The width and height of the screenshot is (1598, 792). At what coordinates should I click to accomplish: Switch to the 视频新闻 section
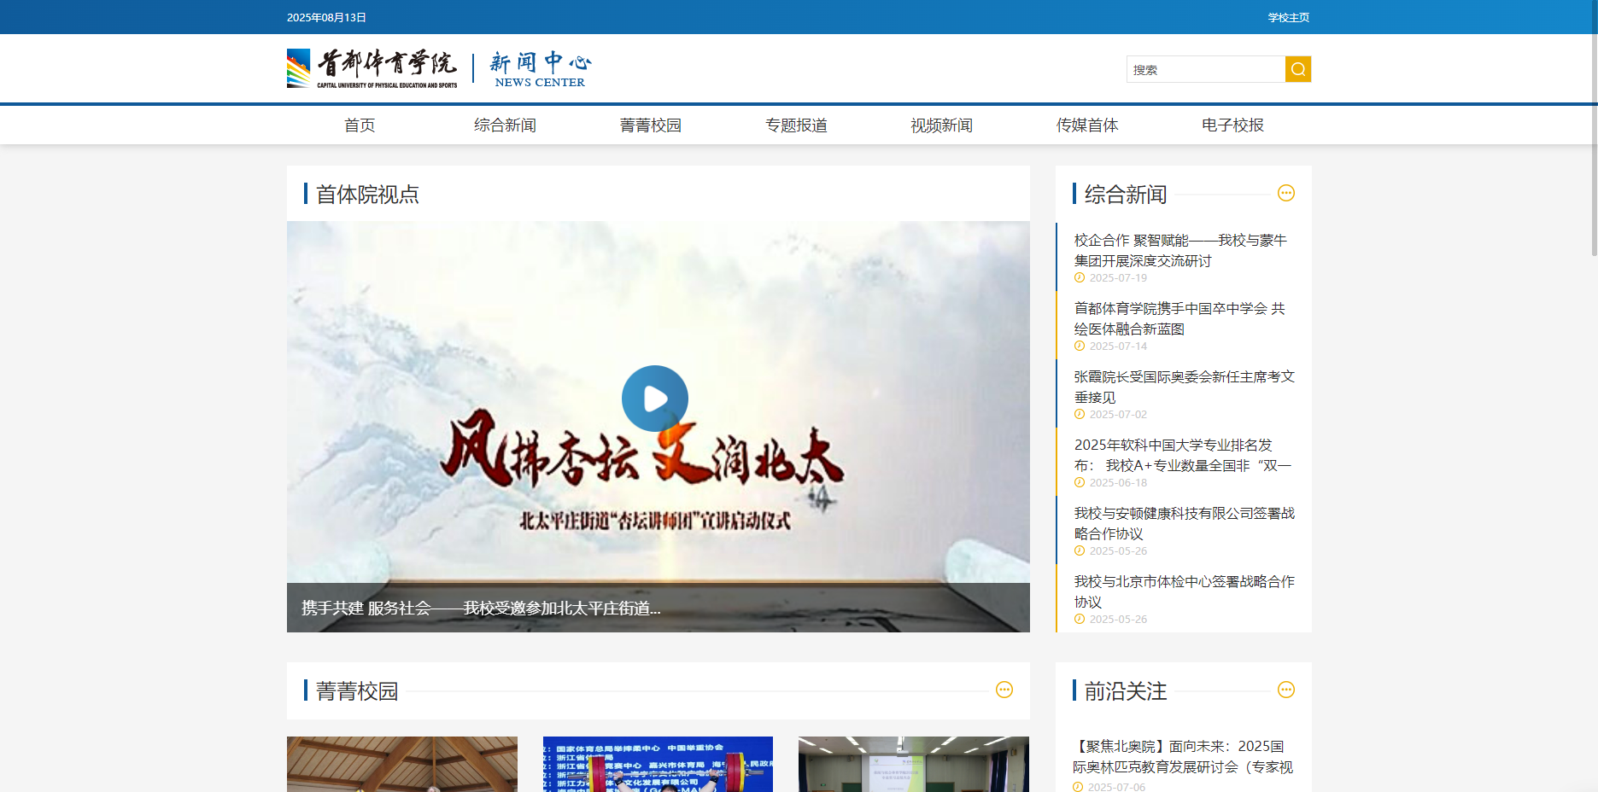pos(941,125)
